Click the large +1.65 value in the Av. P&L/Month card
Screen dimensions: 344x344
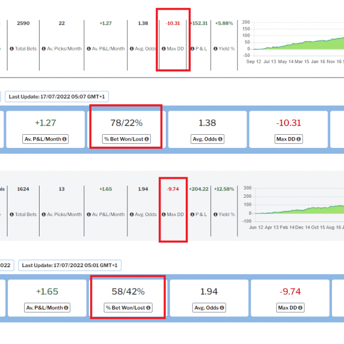coord(47,292)
